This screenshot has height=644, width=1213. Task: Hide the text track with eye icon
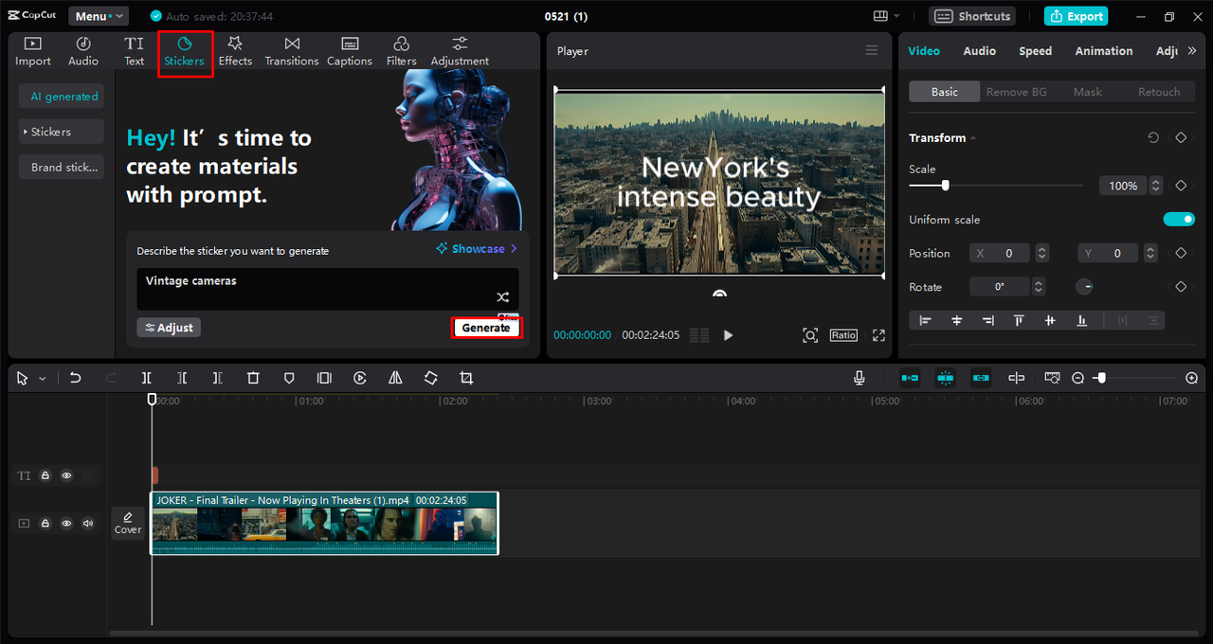click(x=66, y=475)
